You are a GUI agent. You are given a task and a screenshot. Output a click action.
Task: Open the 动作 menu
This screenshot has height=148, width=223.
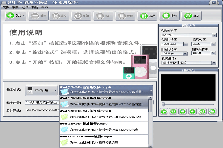point(25,7)
